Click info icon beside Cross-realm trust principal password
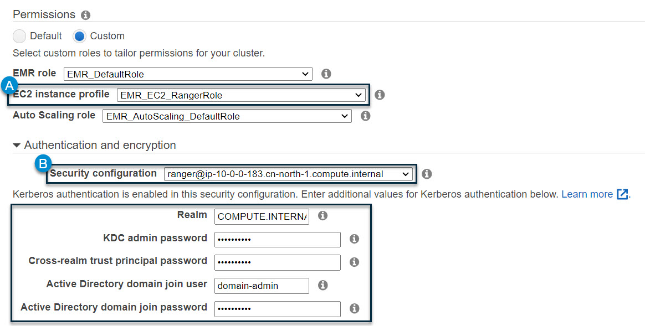This screenshot has width=645, height=326. point(354,262)
